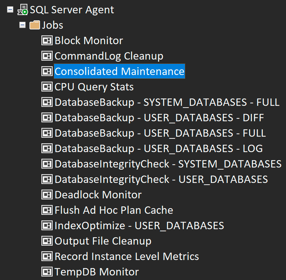This screenshot has width=286, height=280.
Task: Click job icon beside CommandLog Cleanup
Action: pyautogui.click(x=47, y=56)
